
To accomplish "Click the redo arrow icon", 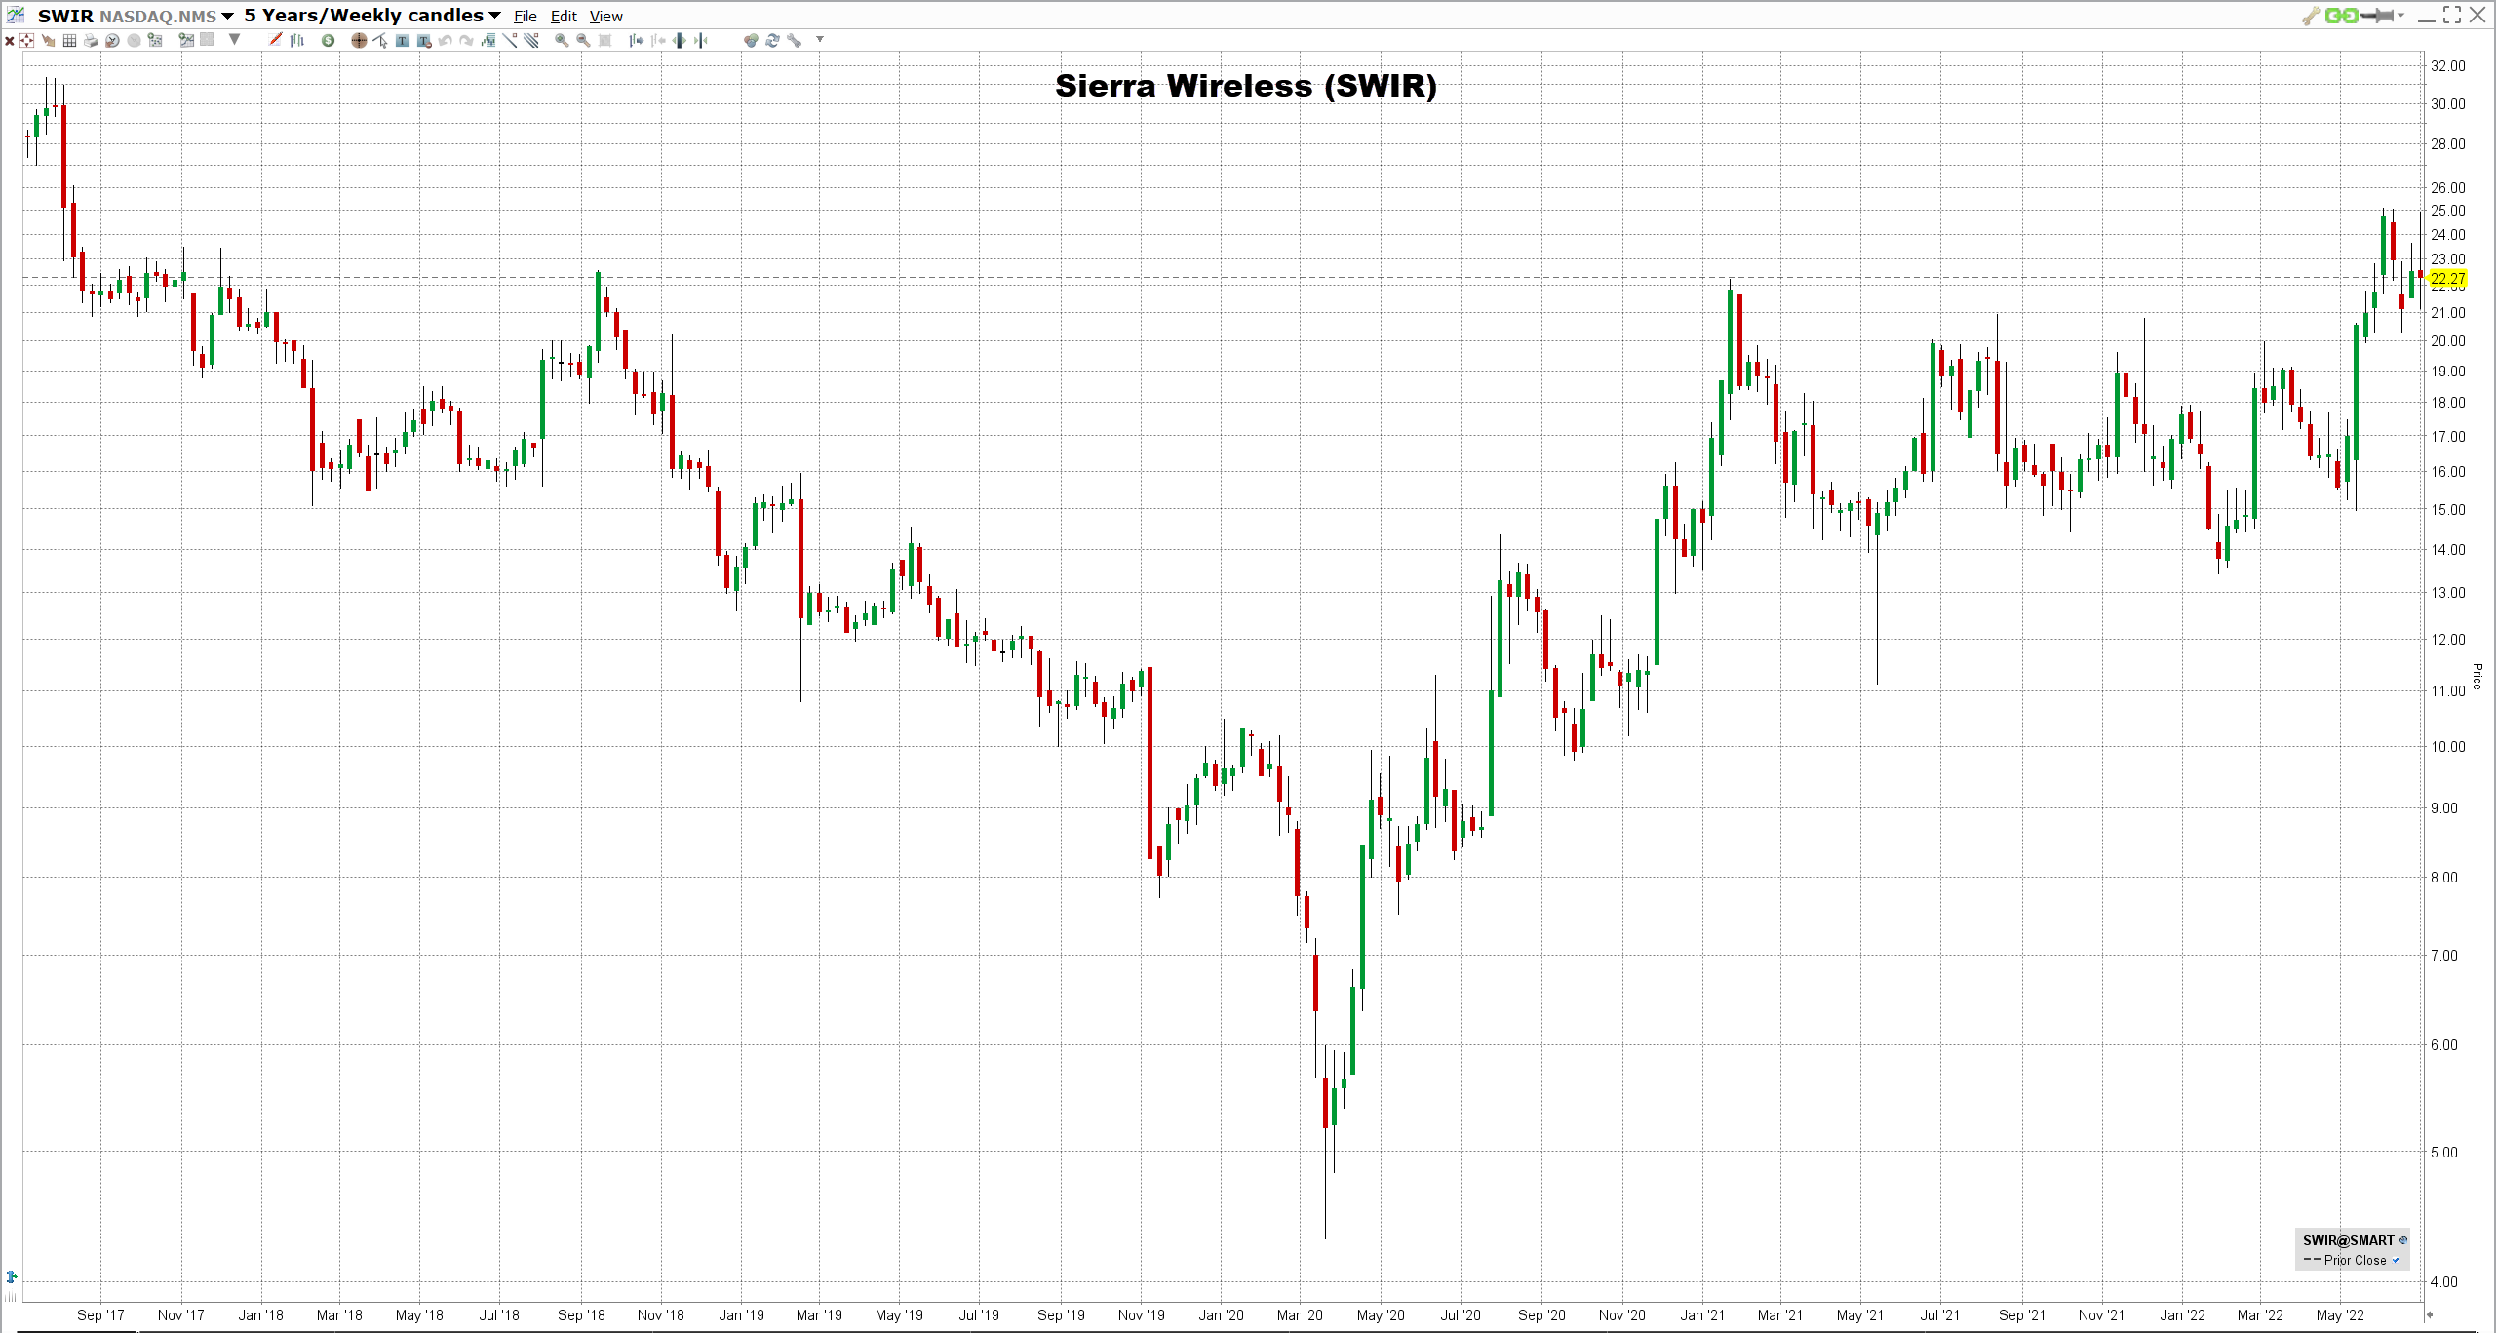I will point(466,40).
